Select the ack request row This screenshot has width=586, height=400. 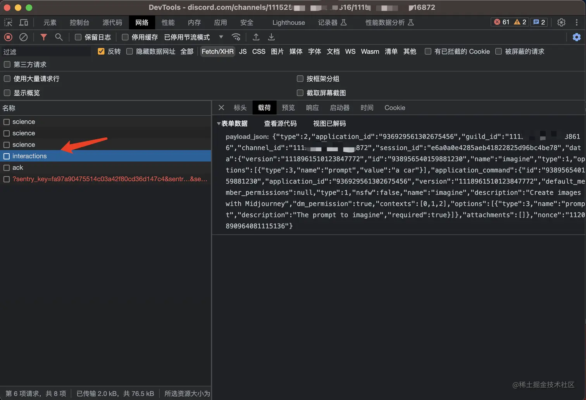(105, 168)
